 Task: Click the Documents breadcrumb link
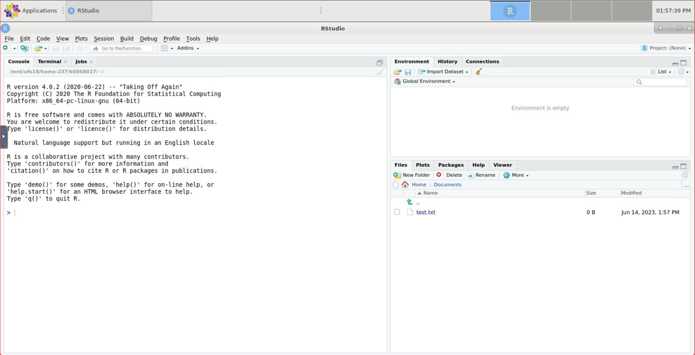(x=448, y=185)
